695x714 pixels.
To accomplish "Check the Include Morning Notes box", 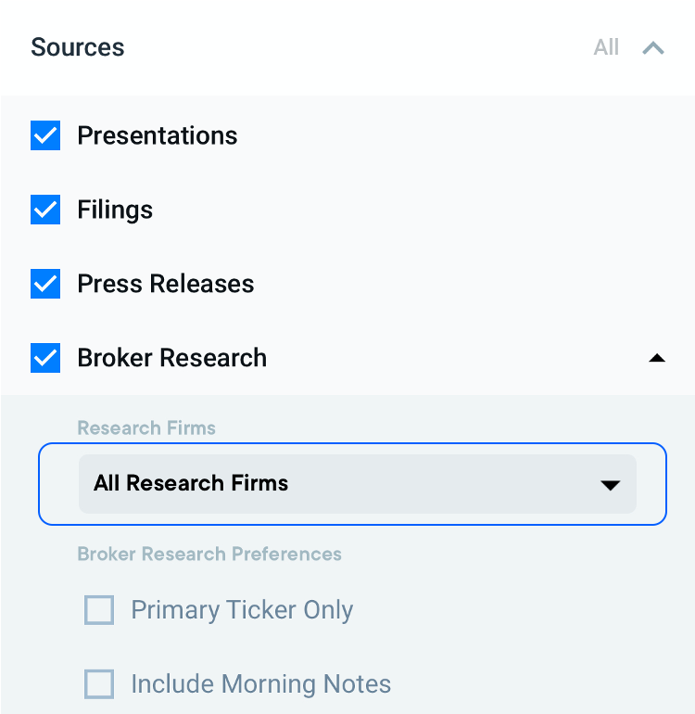I will (99, 684).
